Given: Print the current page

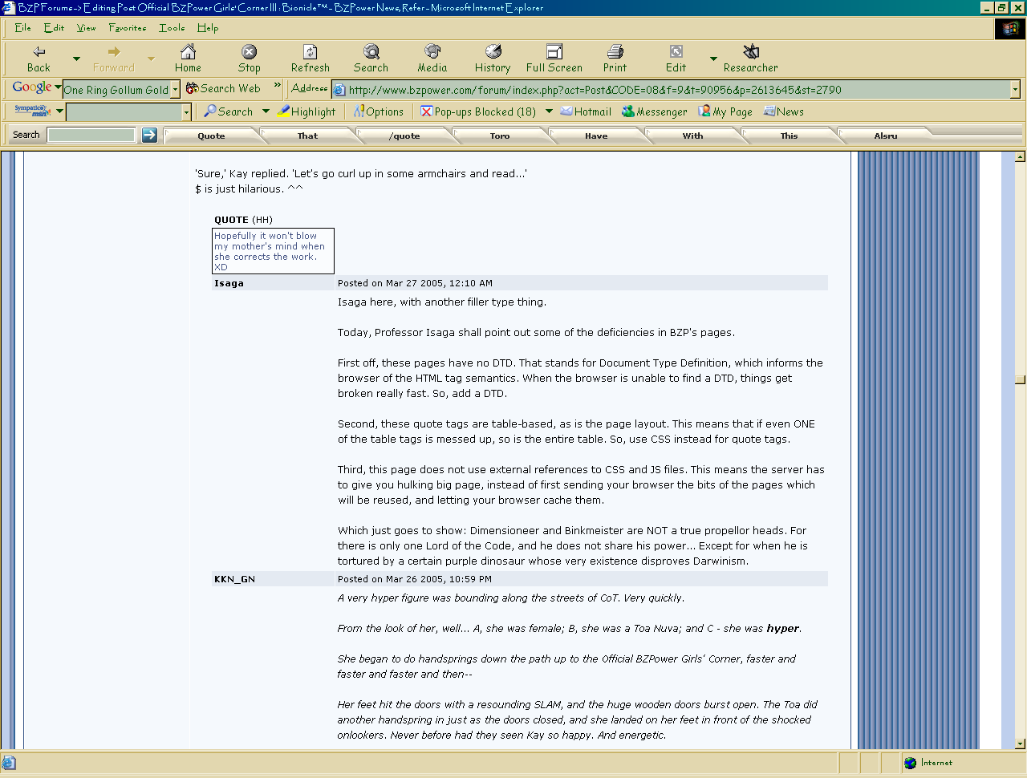Looking at the screenshot, I should point(615,52).
